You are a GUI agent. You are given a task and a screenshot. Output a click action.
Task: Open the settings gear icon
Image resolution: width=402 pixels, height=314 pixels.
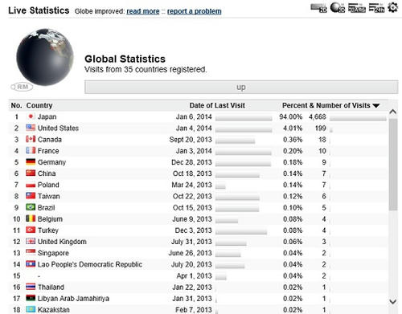(393, 7)
